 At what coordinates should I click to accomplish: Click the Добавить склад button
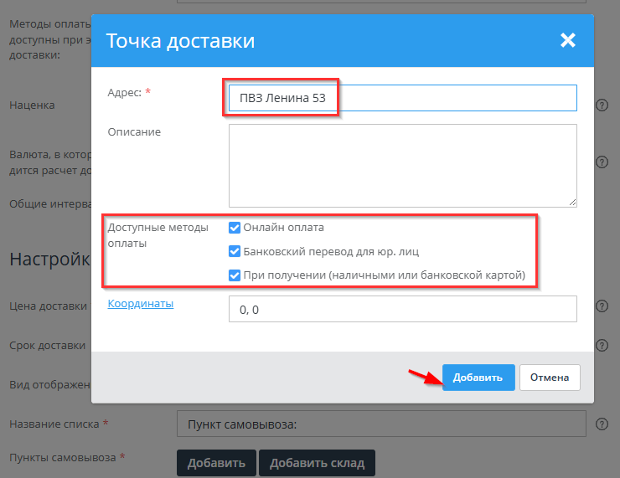(x=317, y=463)
